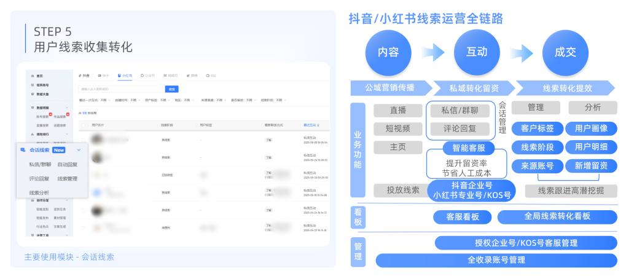The image size is (626, 276).
Task: Tick the select-all checkbox in table header
Action: [x=84, y=125]
